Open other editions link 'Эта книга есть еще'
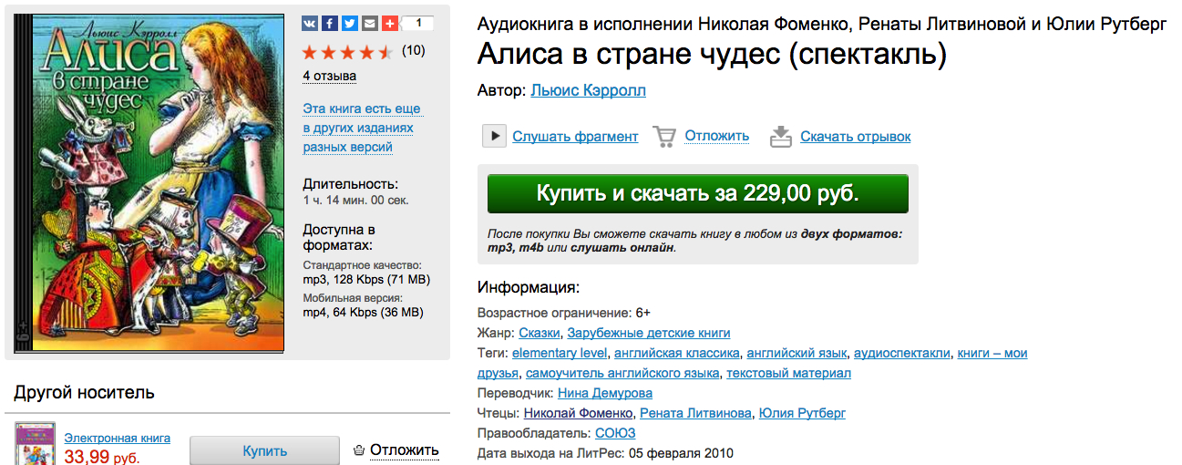 (362, 108)
